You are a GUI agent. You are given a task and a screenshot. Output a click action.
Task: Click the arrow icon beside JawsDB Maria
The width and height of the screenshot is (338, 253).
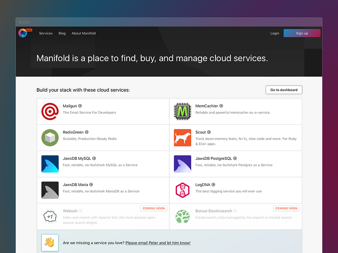(x=91, y=185)
